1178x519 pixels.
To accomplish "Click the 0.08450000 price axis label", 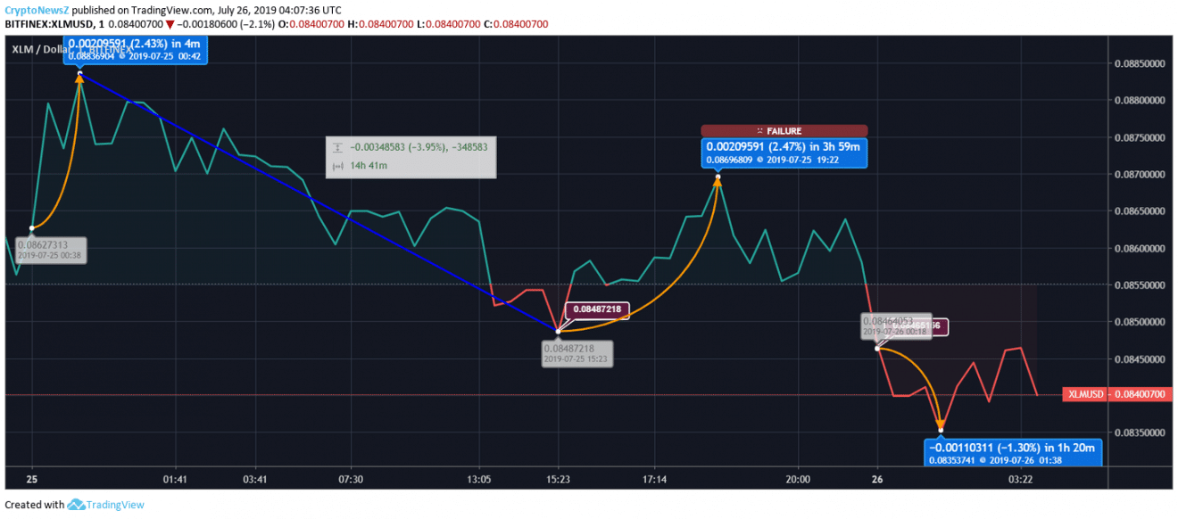I will pyautogui.click(x=1138, y=358).
